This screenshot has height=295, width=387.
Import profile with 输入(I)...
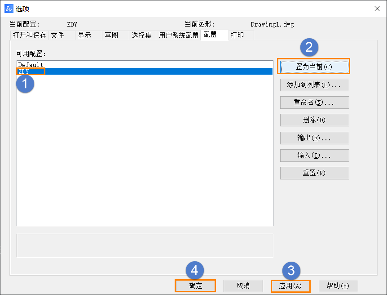(314, 156)
